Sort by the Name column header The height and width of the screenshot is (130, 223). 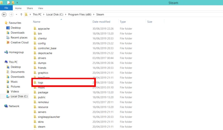click(37, 22)
